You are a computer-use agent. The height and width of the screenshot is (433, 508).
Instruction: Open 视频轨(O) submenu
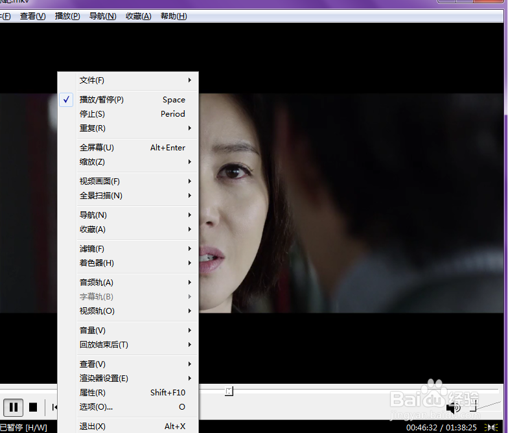(x=128, y=311)
